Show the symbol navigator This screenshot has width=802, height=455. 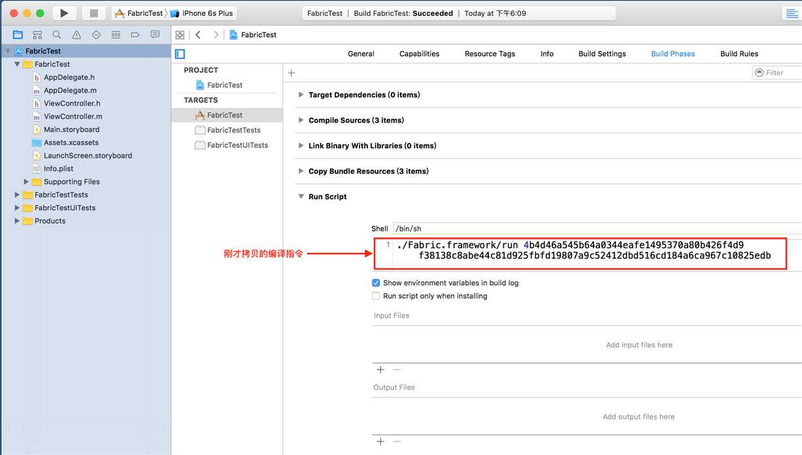tap(37, 35)
